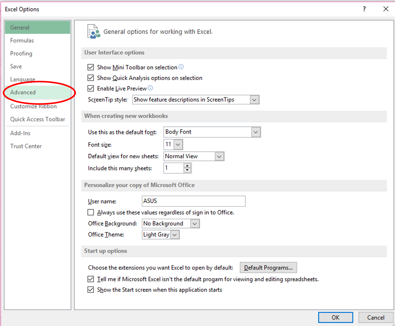The height and width of the screenshot is (326, 395).
Task: Check Always use these values checkbox
Action: point(91,212)
